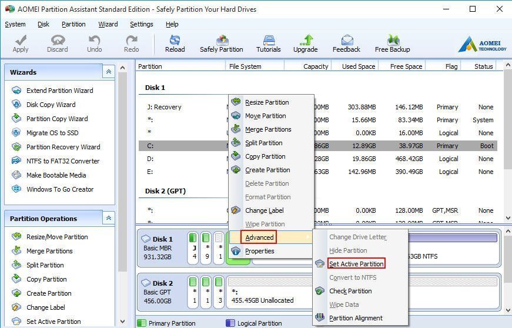This screenshot has height=328, width=512.
Task: Open the Wizard menu
Action: (108, 24)
